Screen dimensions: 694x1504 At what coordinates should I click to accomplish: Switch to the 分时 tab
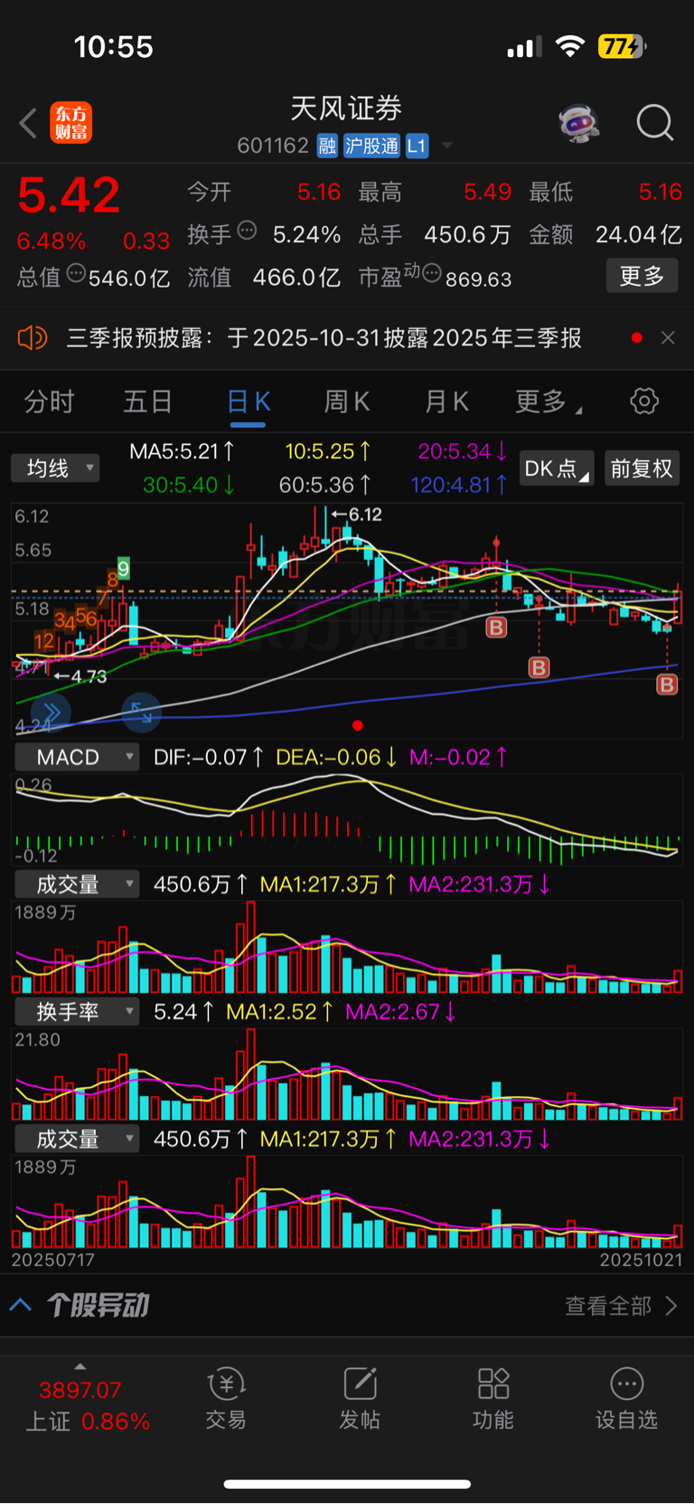49,402
